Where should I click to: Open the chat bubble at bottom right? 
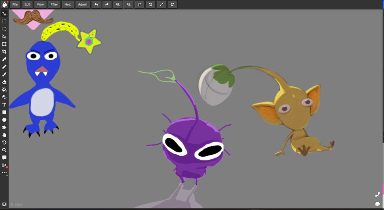click(377, 204)
